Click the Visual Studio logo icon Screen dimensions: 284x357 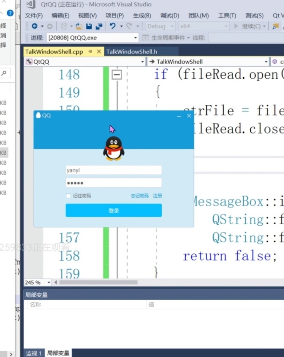[31, 4]
